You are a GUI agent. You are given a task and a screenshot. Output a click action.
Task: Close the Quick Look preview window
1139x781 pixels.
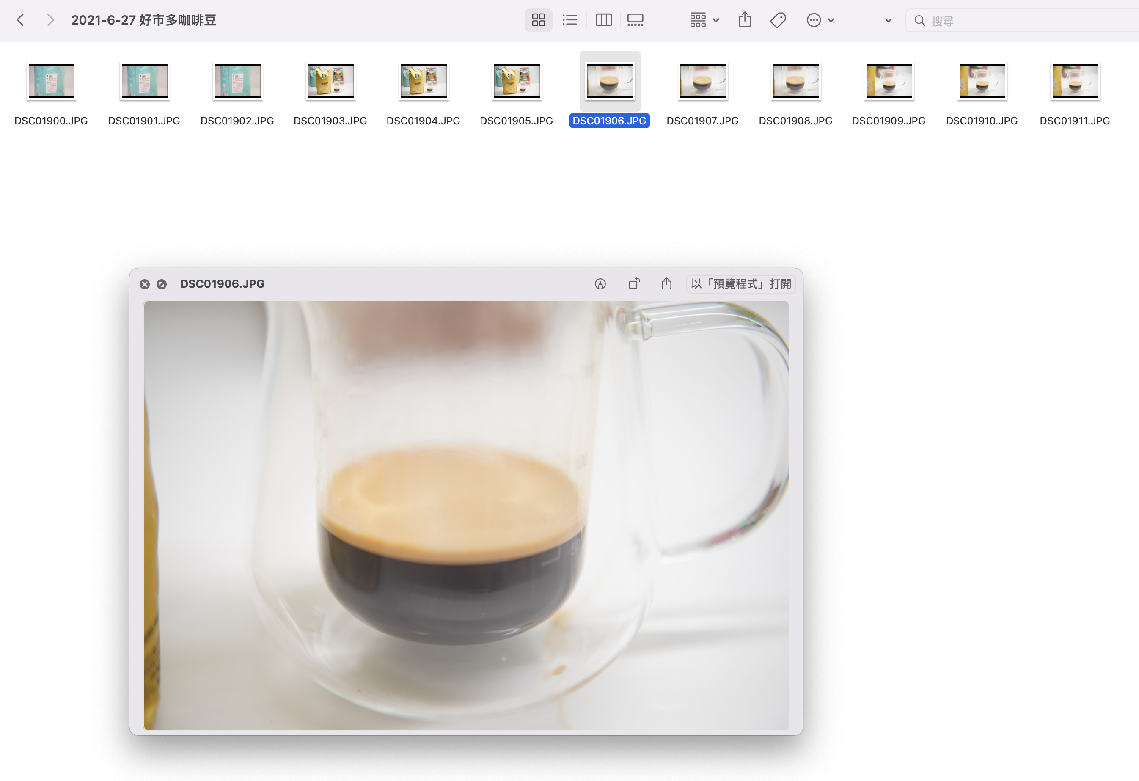[145, 284]
